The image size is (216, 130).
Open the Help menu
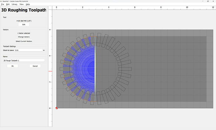click(28, 4)
